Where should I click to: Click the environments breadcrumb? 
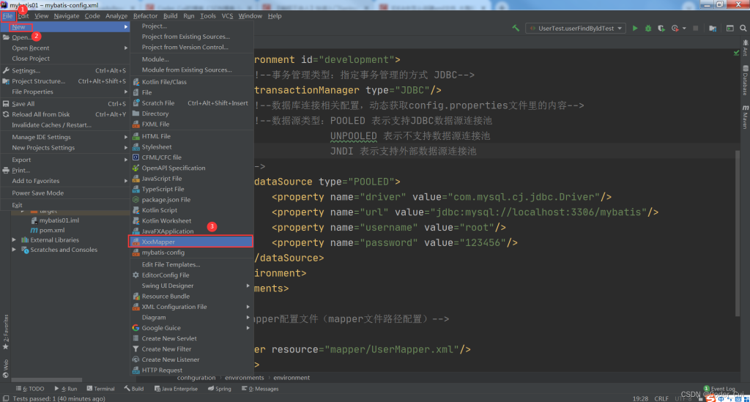(x=245, y=378)
